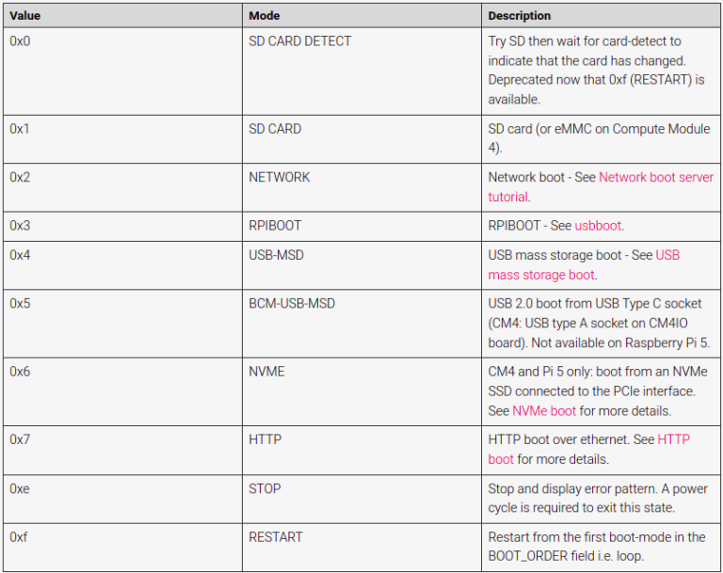Follow the usbboot link

tap(599, 226)
